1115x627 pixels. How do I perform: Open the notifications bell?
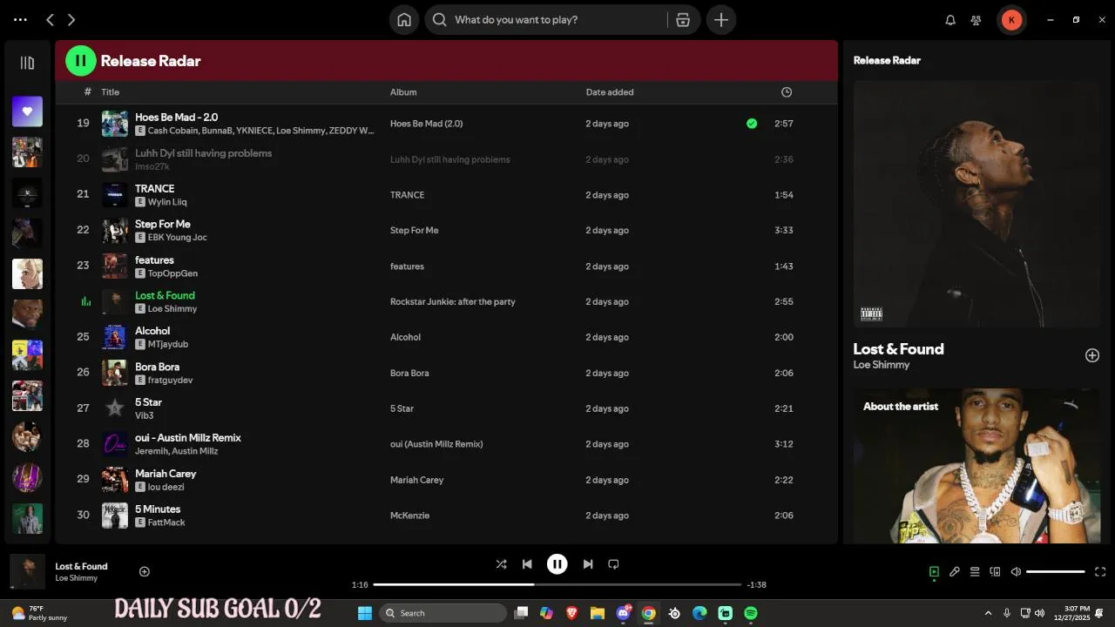950,19
